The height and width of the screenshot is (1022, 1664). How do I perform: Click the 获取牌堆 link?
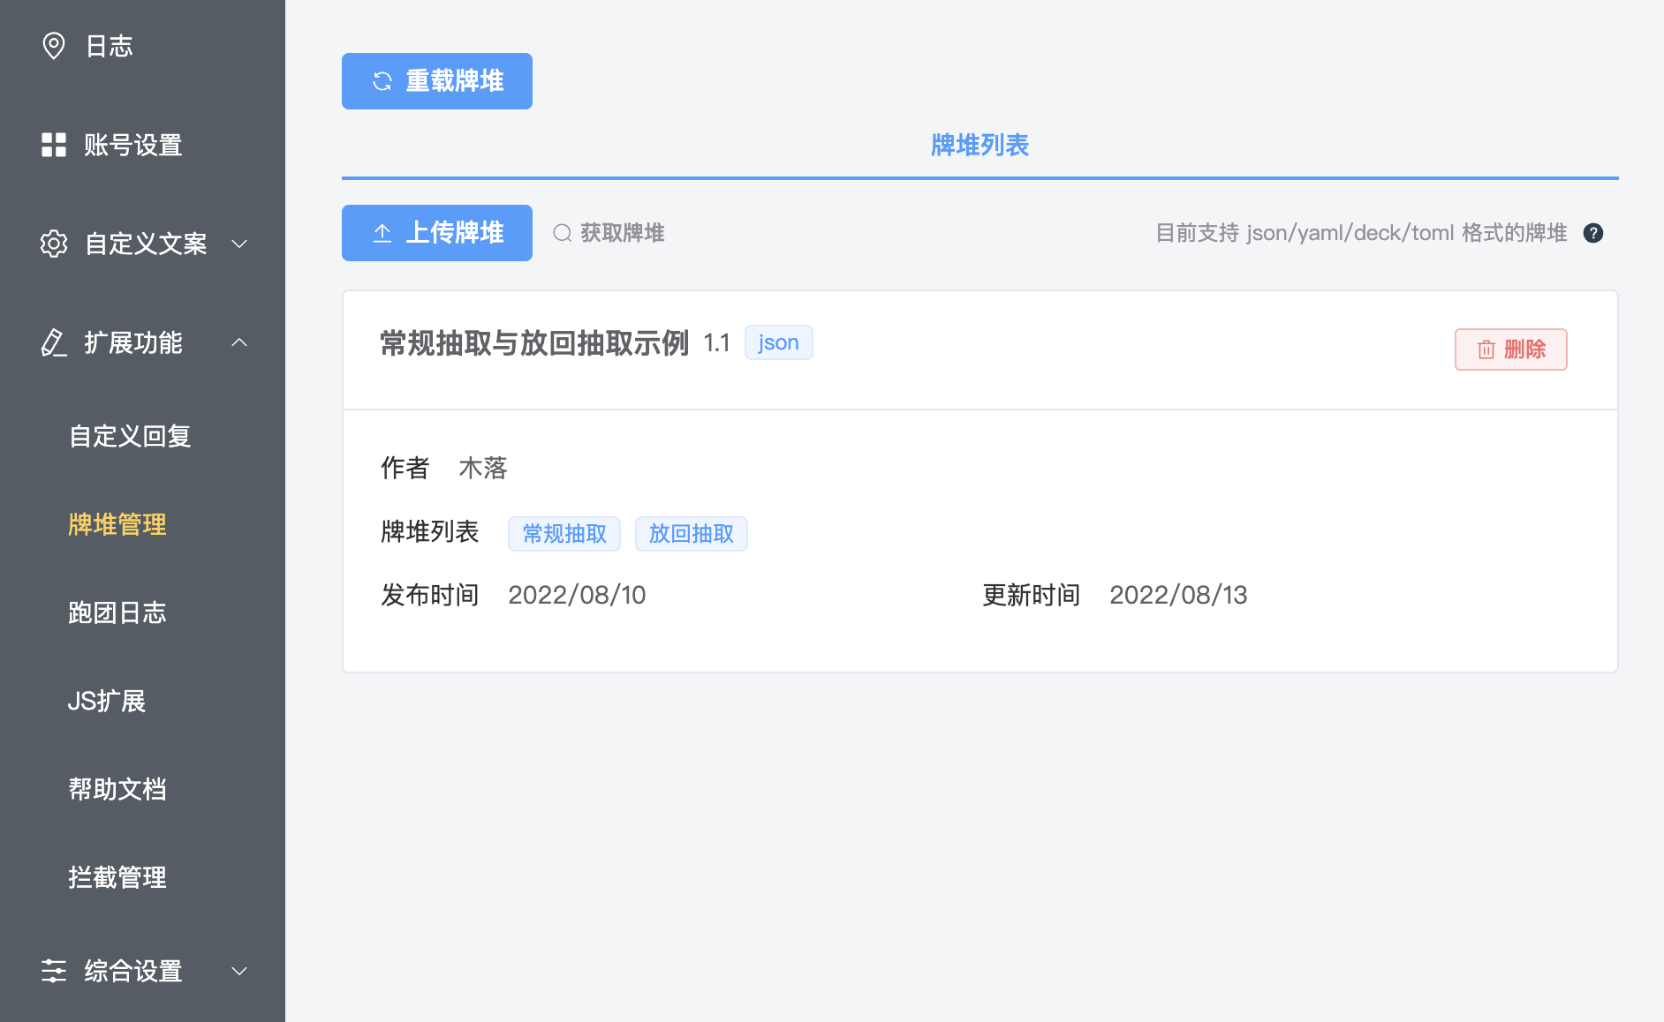(x=621, y=233)
